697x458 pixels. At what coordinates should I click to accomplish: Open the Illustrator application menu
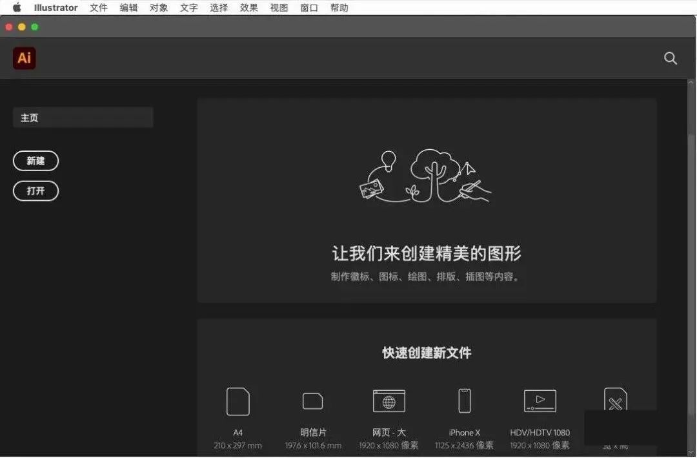click(56, 8)
